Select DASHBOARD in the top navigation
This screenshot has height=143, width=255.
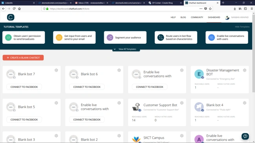pyautogui.click(x=214, y=17)
